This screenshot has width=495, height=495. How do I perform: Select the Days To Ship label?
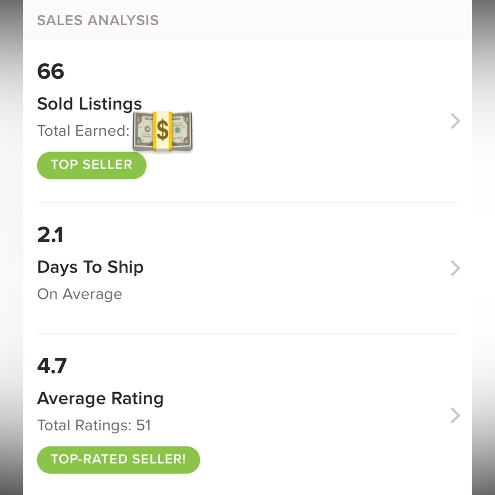(90, 267)
